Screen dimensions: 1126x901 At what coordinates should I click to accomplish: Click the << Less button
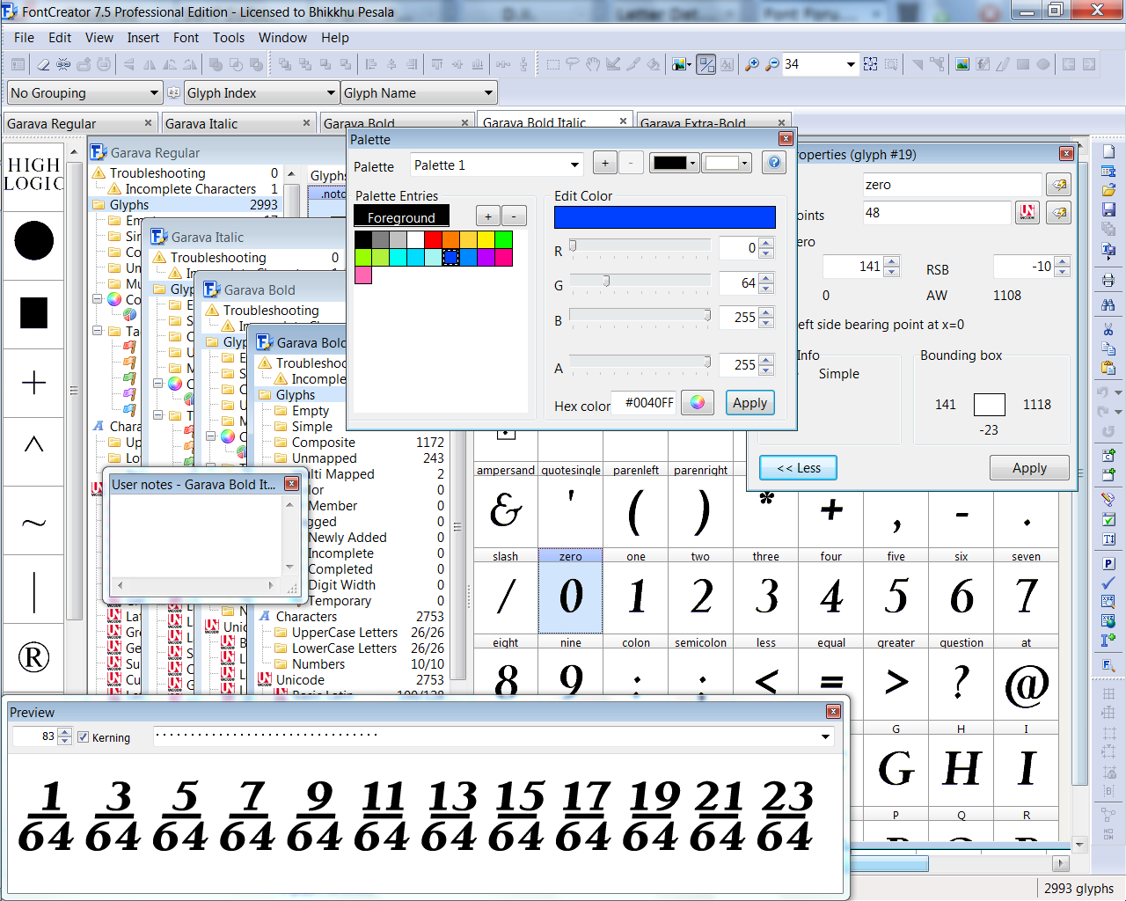(798, 468)
